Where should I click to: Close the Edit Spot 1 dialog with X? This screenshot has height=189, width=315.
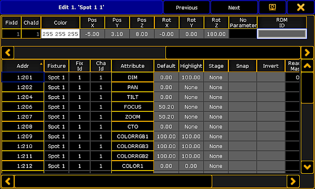[301, 7]
